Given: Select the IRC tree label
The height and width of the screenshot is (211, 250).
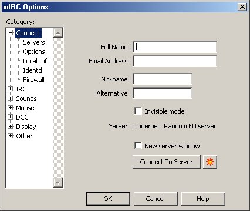Looking at the screenshot, I should pos(21,89).
